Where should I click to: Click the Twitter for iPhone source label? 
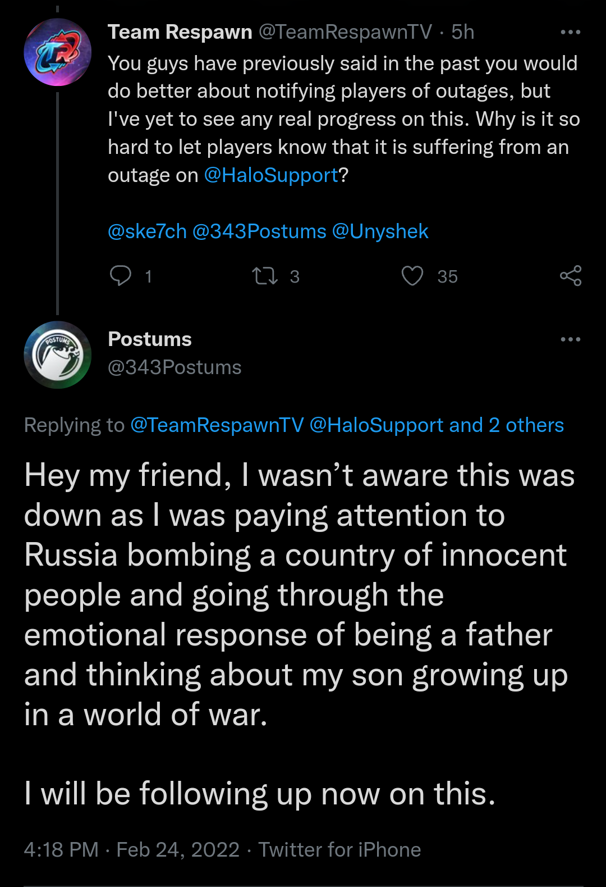point(339,849)
